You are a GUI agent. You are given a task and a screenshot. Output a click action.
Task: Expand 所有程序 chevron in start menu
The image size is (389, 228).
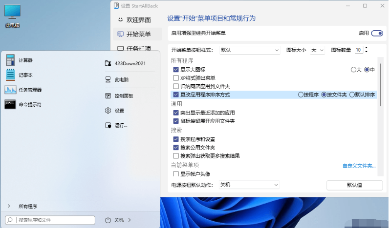coord(9,206)
